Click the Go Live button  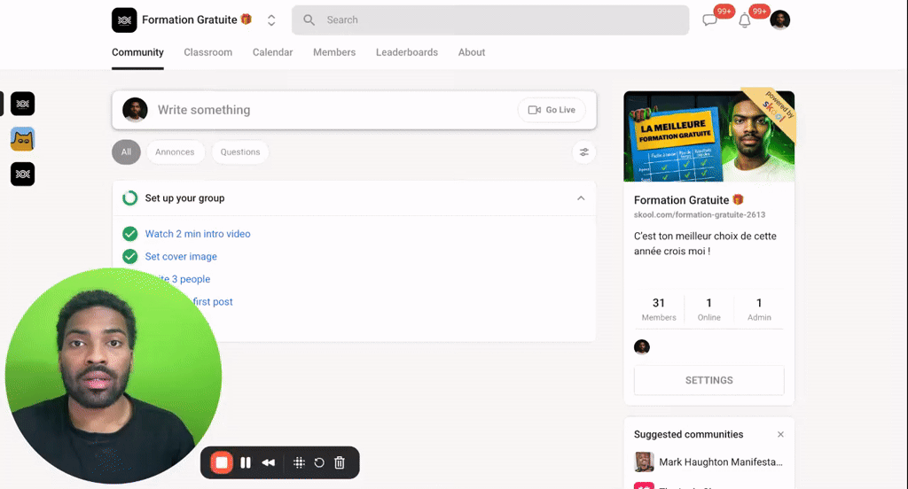[552, 110]
